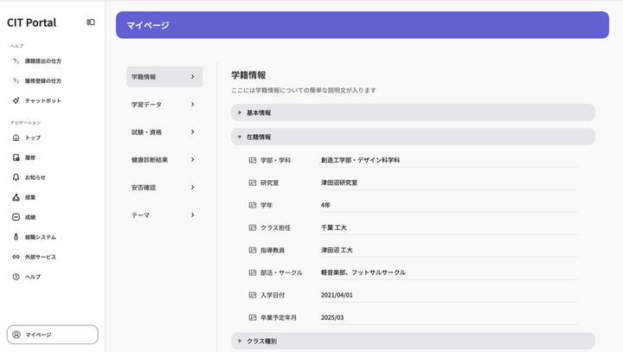Collapse the sidebar with the panel toggle icon
The height and width of the screenshot is (352, 623).
[x=91, y=22]
